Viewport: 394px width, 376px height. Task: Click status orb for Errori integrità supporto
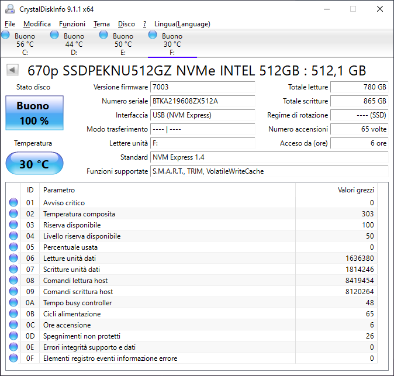(13, 347)
